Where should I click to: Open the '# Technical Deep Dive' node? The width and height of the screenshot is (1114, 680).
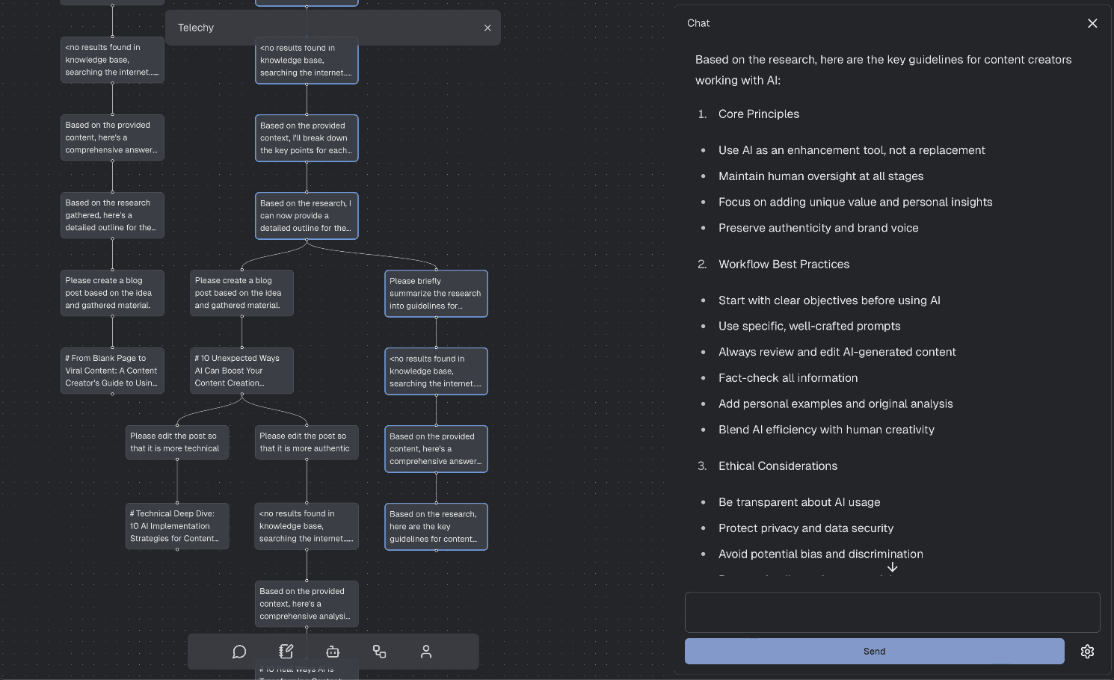177,526
